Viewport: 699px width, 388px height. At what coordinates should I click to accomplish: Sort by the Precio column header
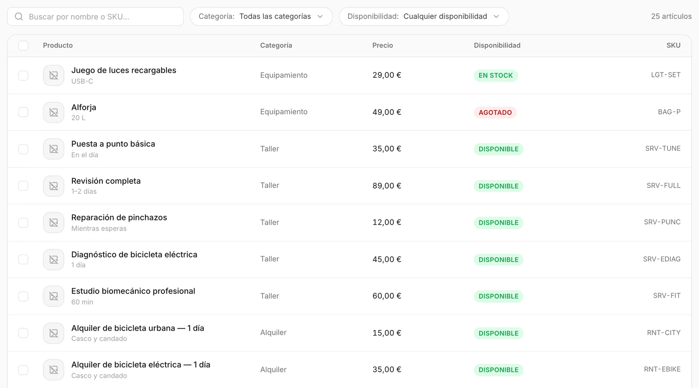383,45
